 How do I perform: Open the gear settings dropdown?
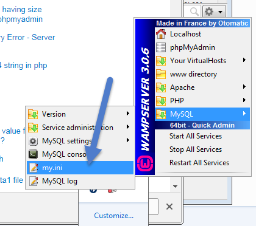point(214,12)
